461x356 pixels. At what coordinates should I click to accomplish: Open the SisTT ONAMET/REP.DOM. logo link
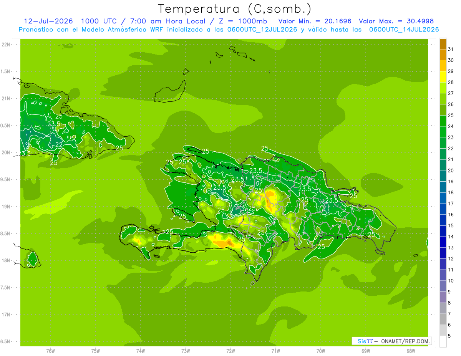click(x=391, y=341)
